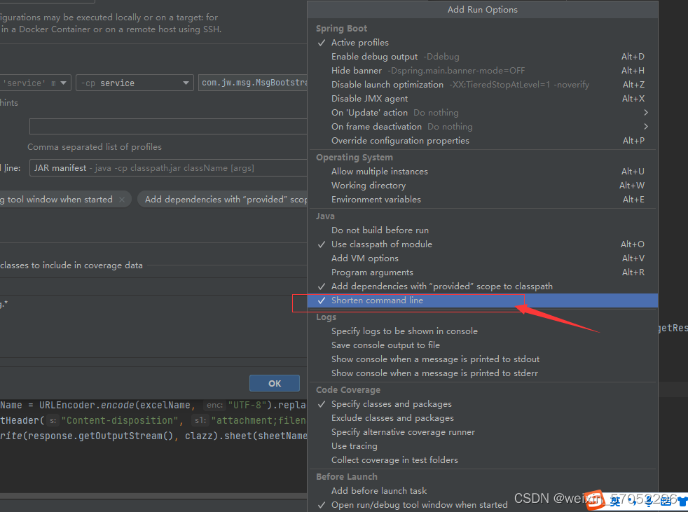
Task: Select Disable JMX agent option
Action: click(x=371, y=98)
